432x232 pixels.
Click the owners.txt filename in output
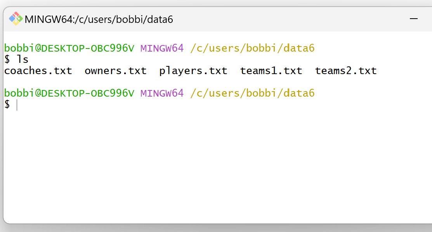[115, 71]
